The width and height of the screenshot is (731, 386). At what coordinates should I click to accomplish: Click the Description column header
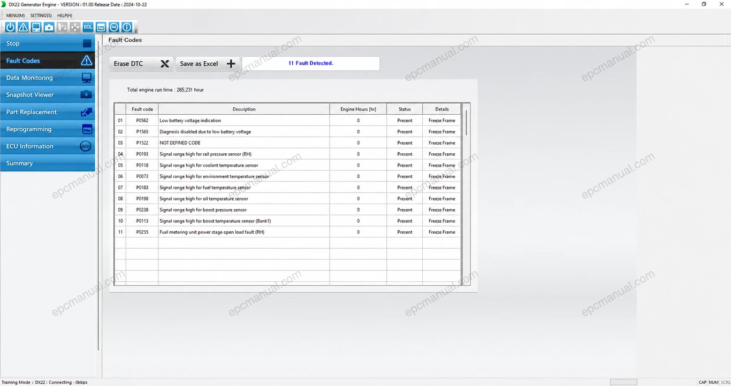pyautogui.click(x=244, y=109)
